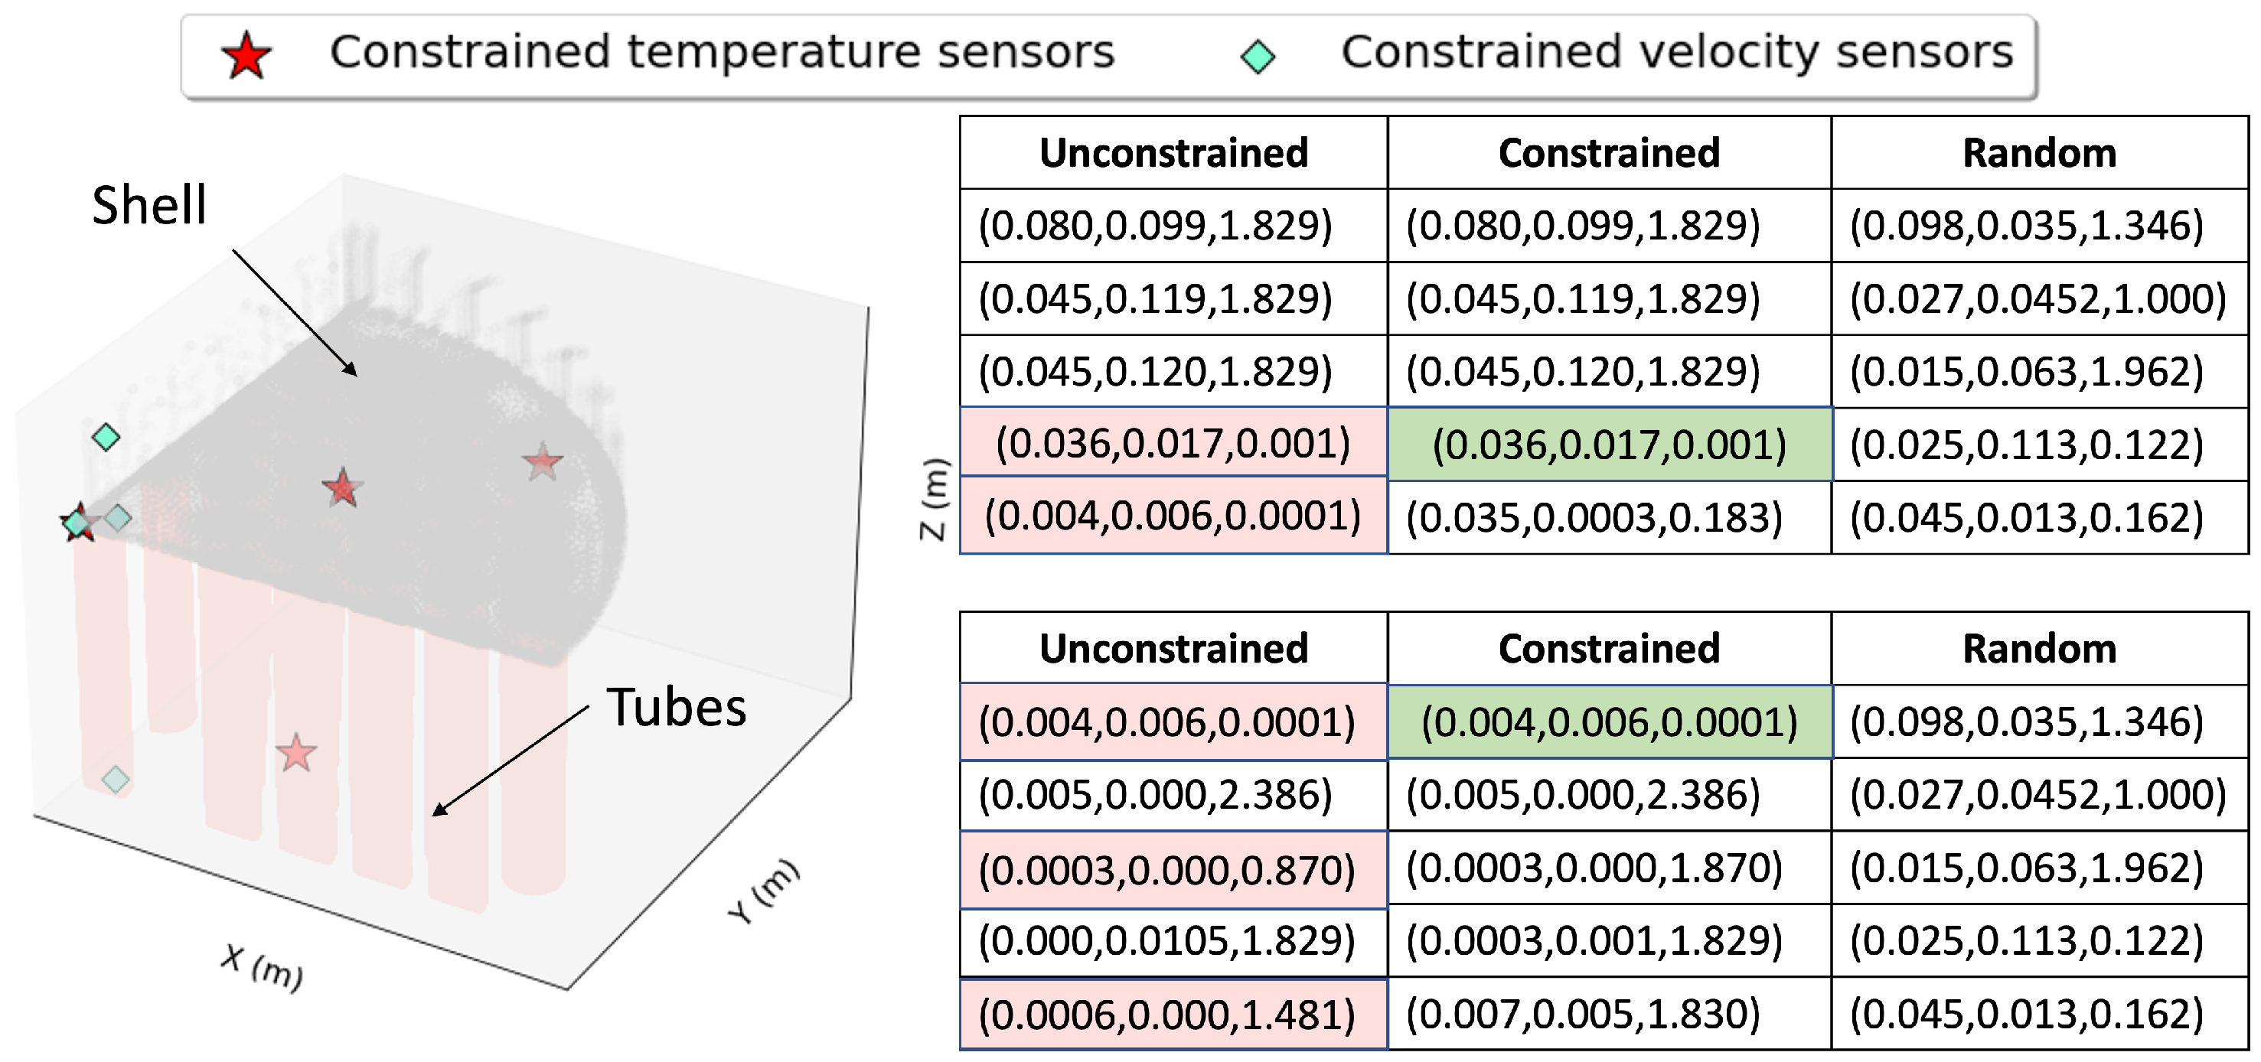Viewport: 2261px width, 1062px height.
Task: Click the "Shell" annotation label
Action: pyautogui.click(x=149, y=205)
